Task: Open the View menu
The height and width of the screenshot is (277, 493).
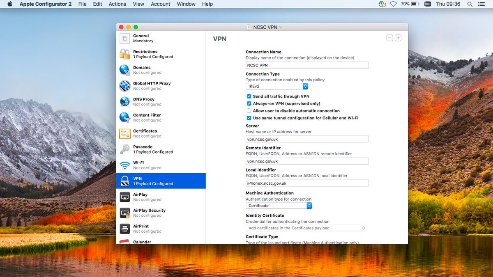Action: (138, 4)
